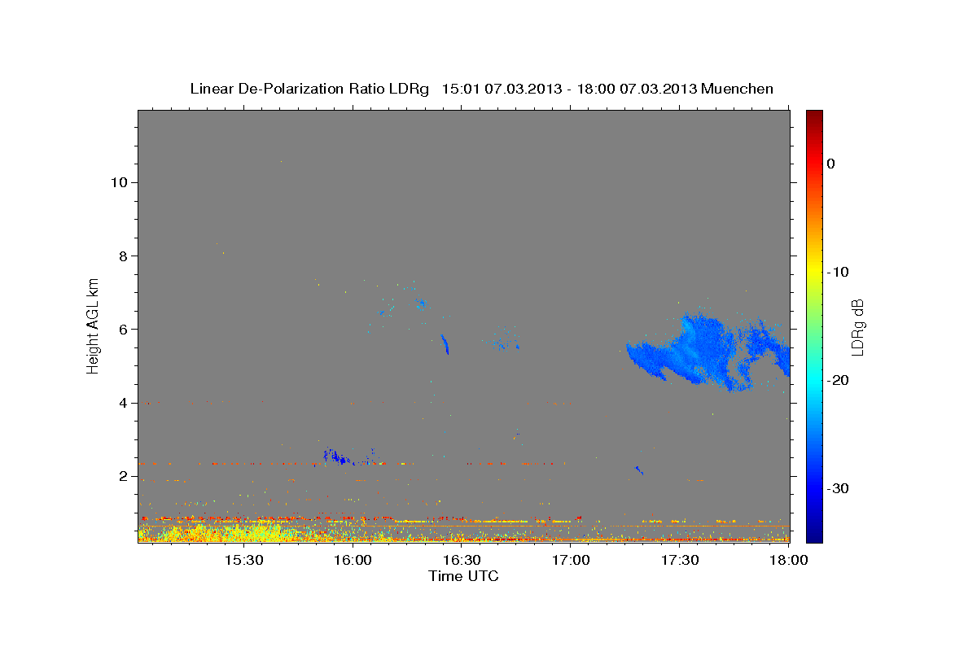Image resolution: width=977 pixels, height=651 pixels.
Task: Click the start time "15:01 07.03.2013" in title
Action: (502, 89)
